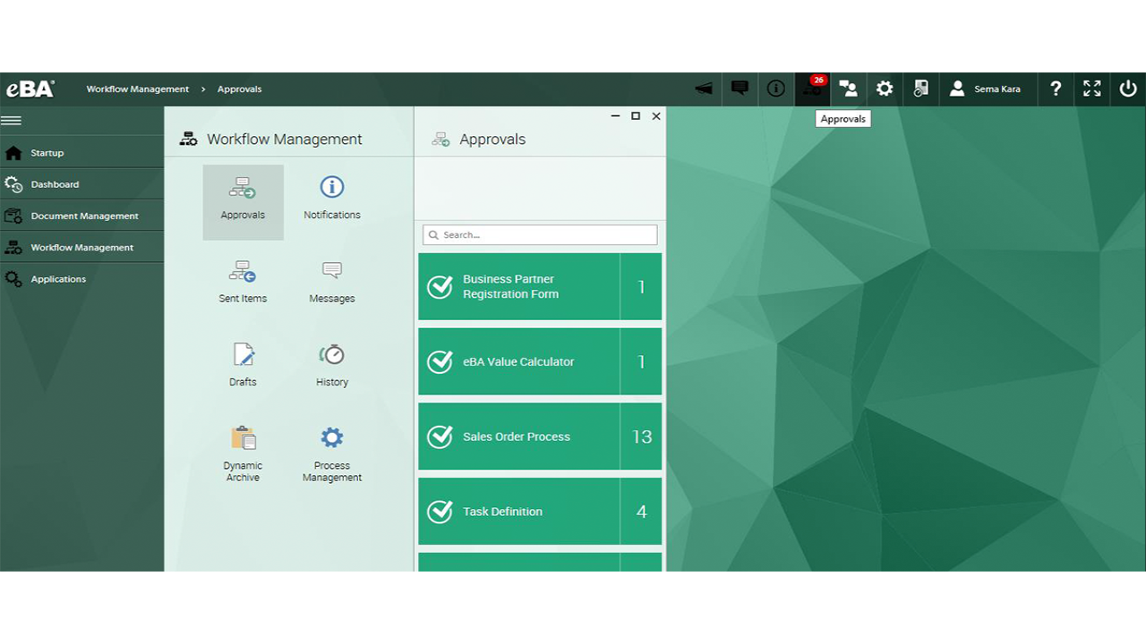The height and width of the screenshot is (644, 1146).
Task: Open the help question mark icon
Action: [1056, 89]
